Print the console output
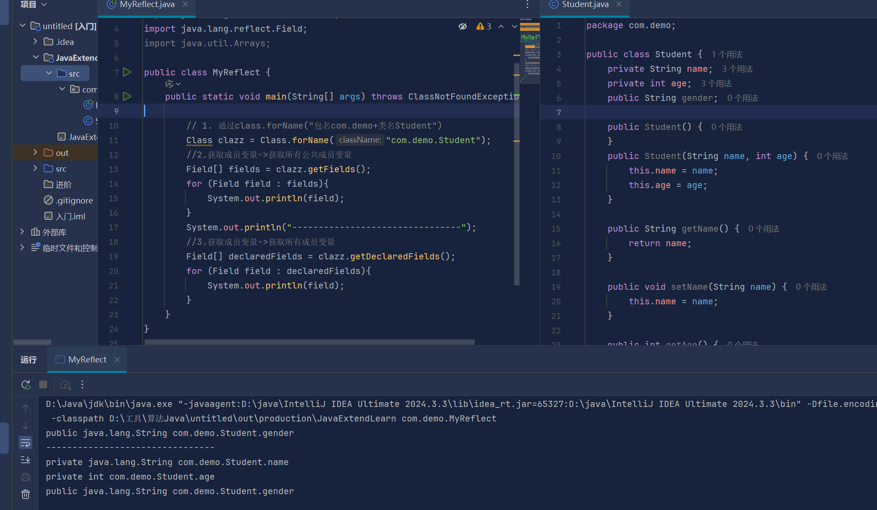 pos(26,477)
